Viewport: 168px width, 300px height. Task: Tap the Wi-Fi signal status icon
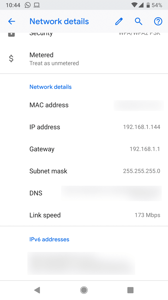[x=134, y=5]
